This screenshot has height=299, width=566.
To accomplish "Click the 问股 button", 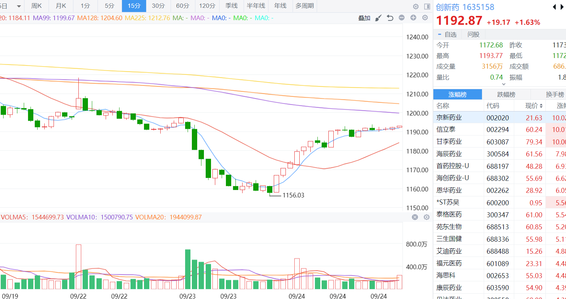I will tap(473, 34).
